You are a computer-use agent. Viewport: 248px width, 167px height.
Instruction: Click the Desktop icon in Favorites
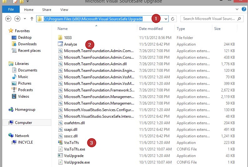(14, 37)
